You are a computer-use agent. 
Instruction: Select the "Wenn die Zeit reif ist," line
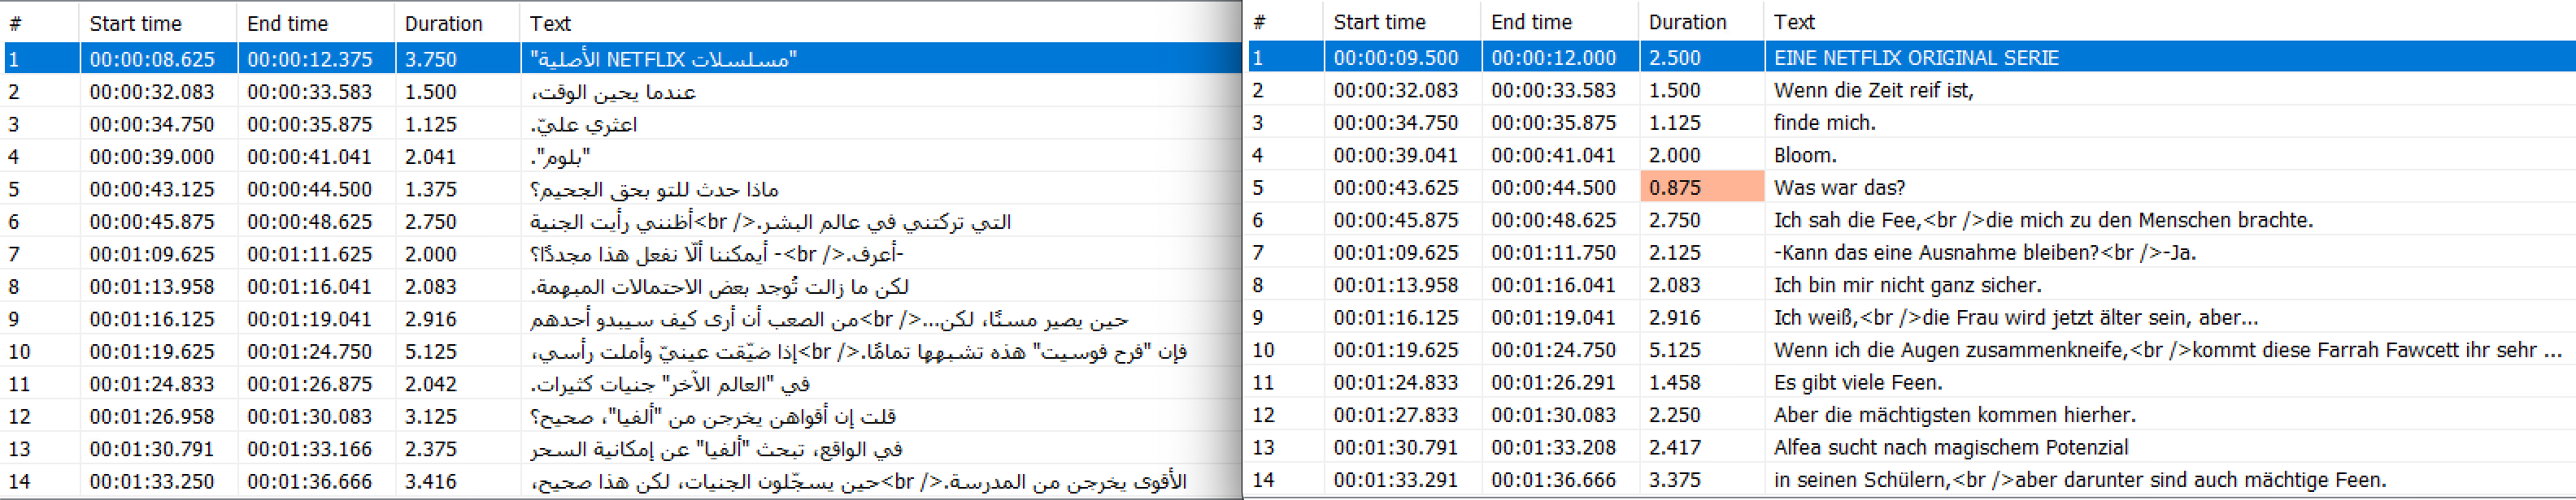point(1873,91)
